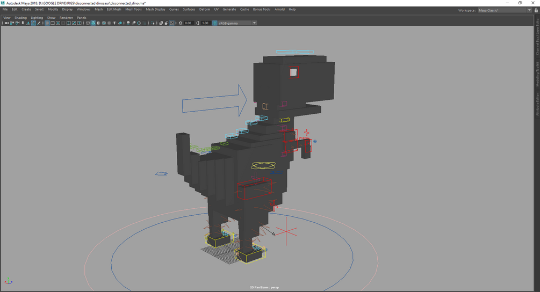Toggle the X-ray display icon
The width and height of the screenshot is (540, 292).
(161, 23)
